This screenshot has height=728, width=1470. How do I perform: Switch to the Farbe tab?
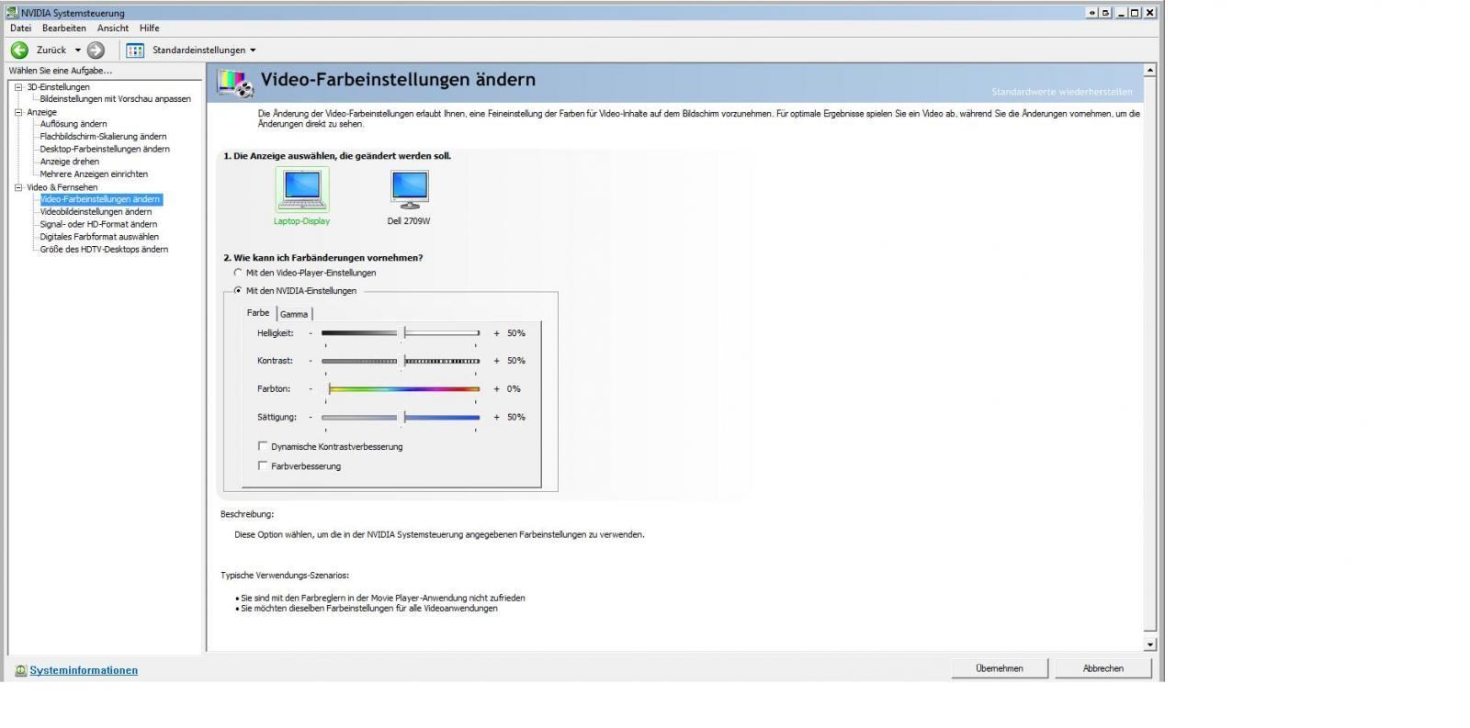258,313
